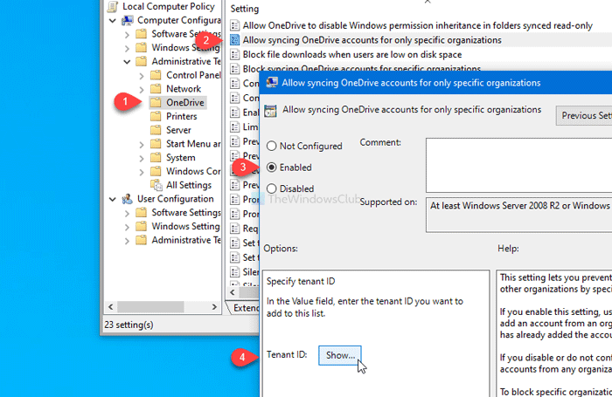Select 'Allow syncing OneDrive accounts' setting row
Image resolution: width=612 pixels, height=397 pixels.
[x=421, y=40]
